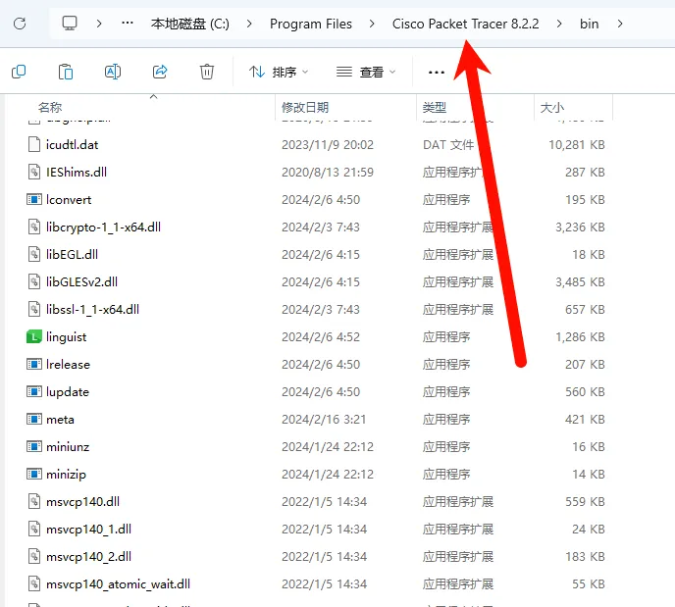Select the IEShims.dll file icon
The height and width of the screenshot is (607, 675).
click(34, 172)
